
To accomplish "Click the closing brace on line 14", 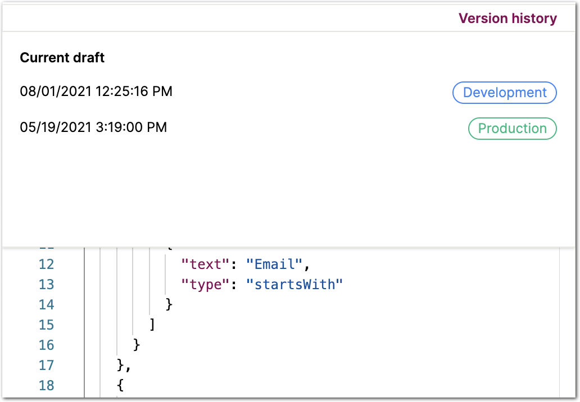I will pyautogui.click(x=169, y=304).
